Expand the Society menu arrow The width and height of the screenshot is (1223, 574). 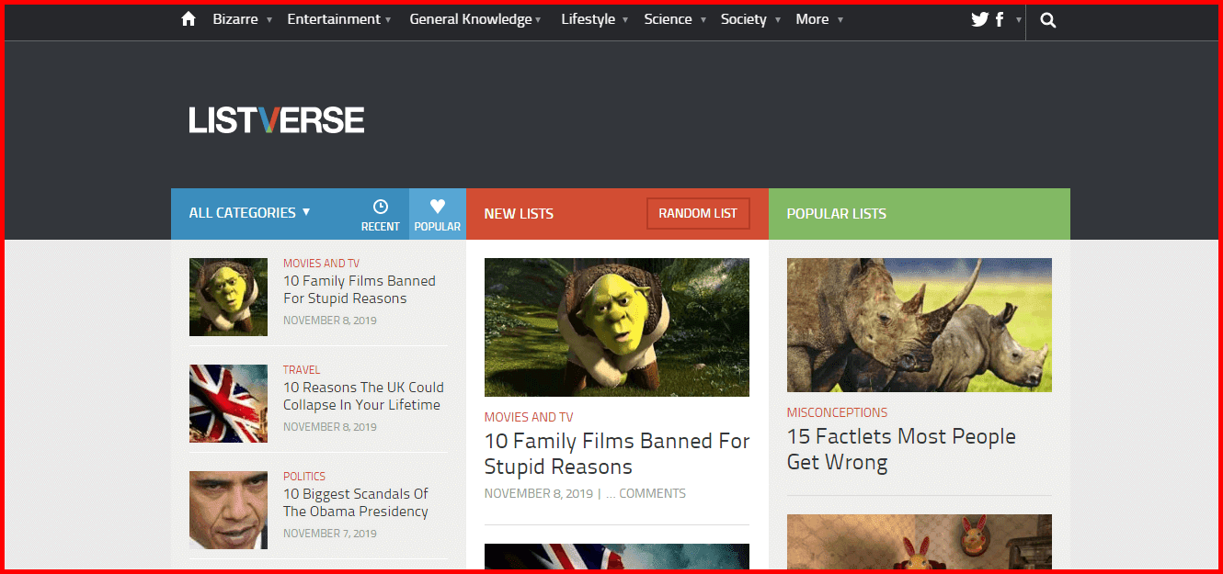[x=778, y=20]
